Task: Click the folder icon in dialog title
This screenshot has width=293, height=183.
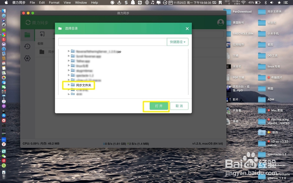Action: pyautogui.click(x=60, y=28)
